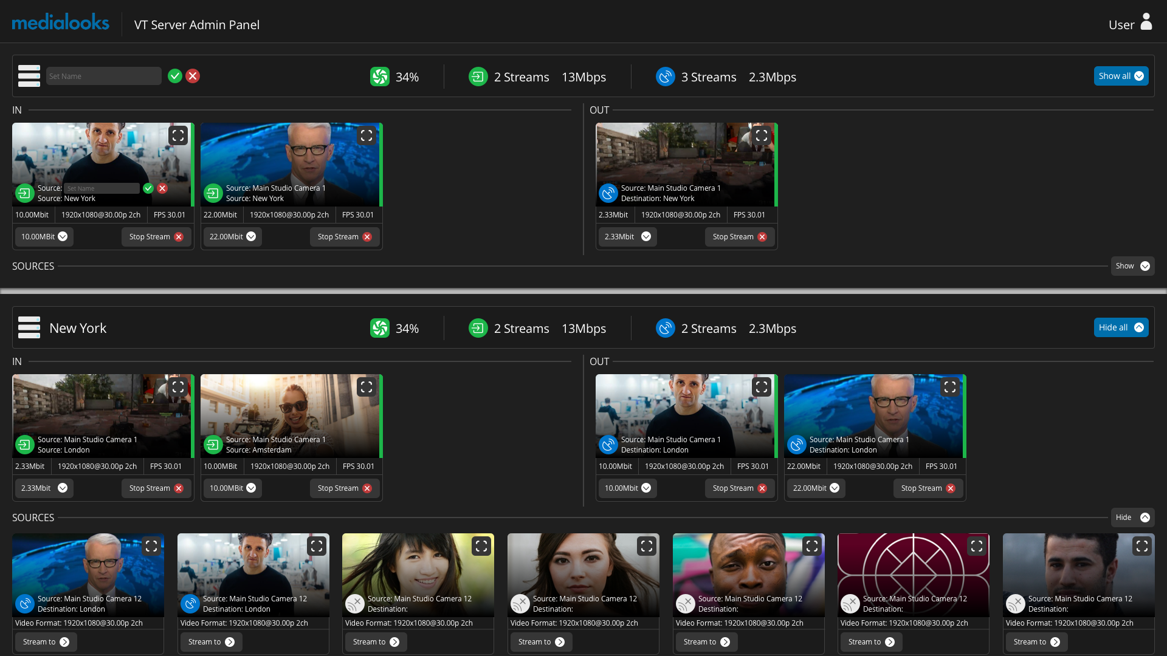Expand the top server with Show all
The height and width of the screenshot is (656, 1167).
tap(1120, 76)
